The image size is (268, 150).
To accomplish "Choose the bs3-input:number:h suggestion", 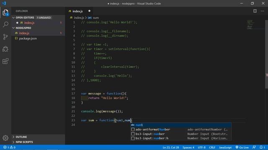I will pyautogui.click(x=181, y=138).
